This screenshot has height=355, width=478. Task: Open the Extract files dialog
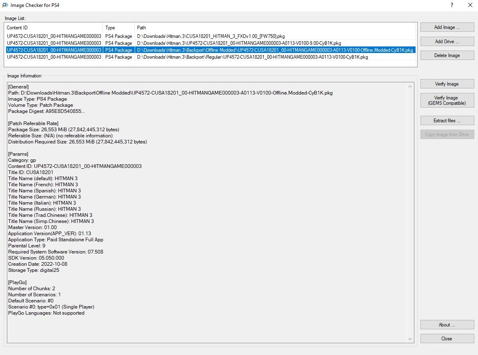[447, 121]
